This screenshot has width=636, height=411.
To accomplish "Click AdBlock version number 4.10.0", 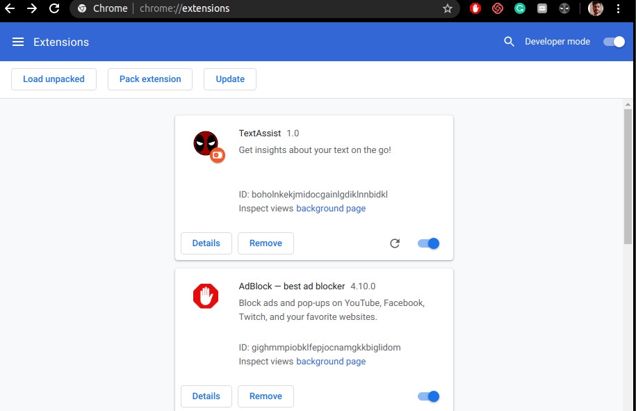I will (363, 287).
